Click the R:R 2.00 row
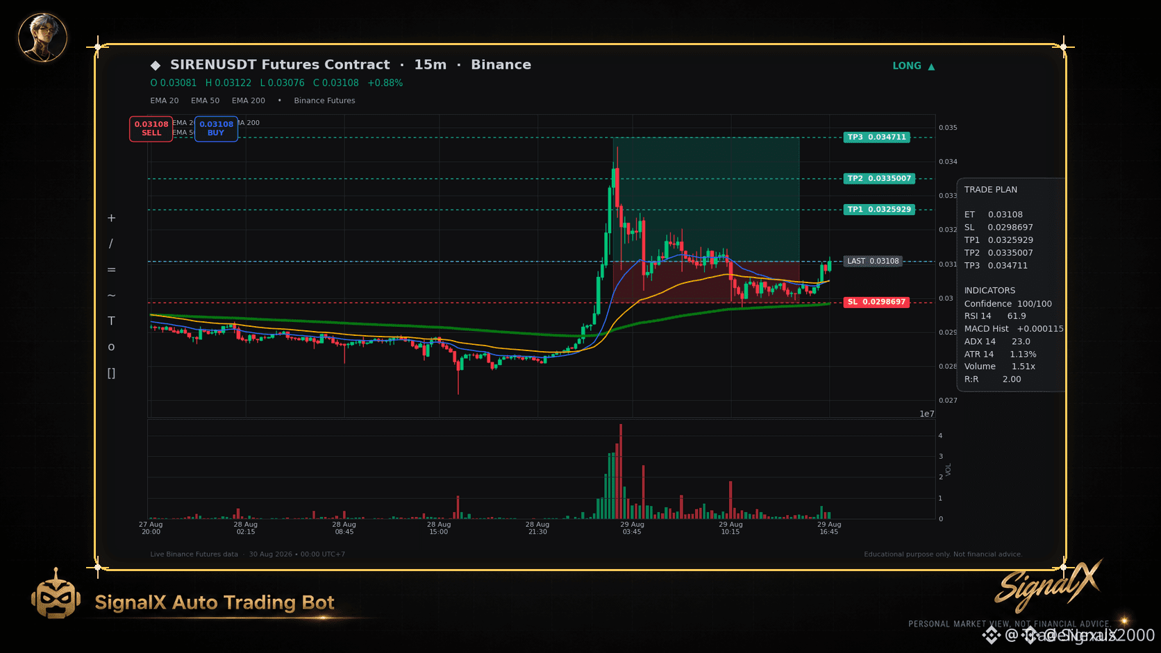 coord(992,379)
